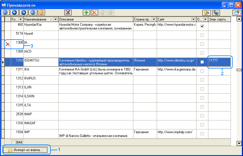Click the vertical scrollbar thumb
The height and width of the screenshot is (156, 243).
pyautogui.click(x=239, y=70)
